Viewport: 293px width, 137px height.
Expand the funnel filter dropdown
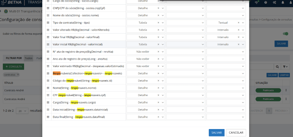286,67
